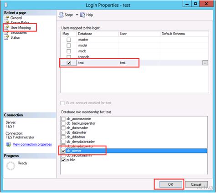Click the Script toolbar icon

[61, 15]
